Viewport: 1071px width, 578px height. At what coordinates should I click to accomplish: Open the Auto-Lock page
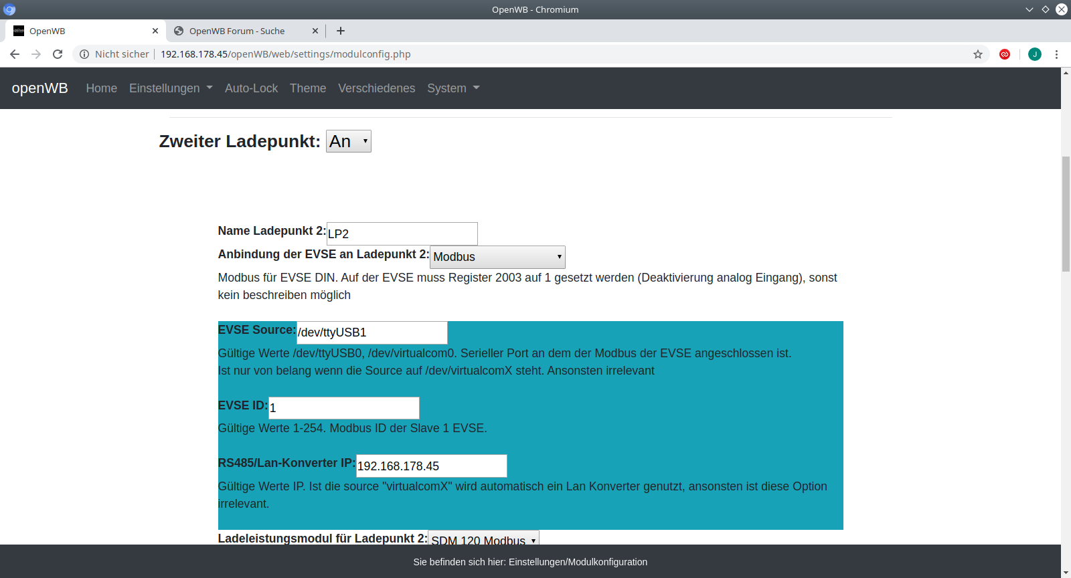tap(251, 88)
